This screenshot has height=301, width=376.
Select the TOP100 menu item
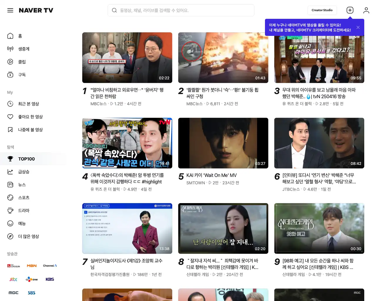coord(26,159)
